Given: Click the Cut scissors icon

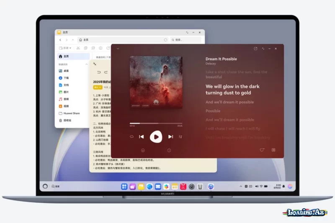Looking at the screenshot, I should (x=78, y=48).
